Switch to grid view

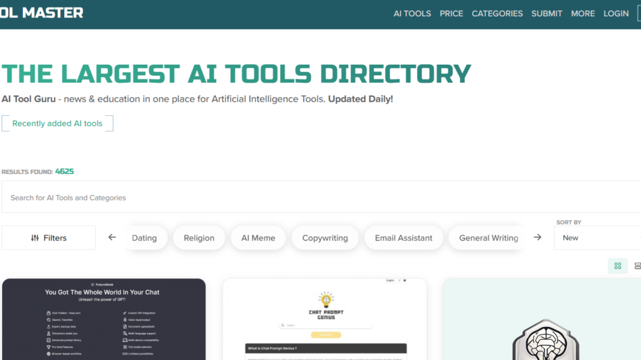617,266
